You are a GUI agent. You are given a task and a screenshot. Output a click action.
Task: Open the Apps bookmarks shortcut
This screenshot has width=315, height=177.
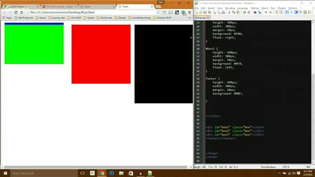coord(7,18)
